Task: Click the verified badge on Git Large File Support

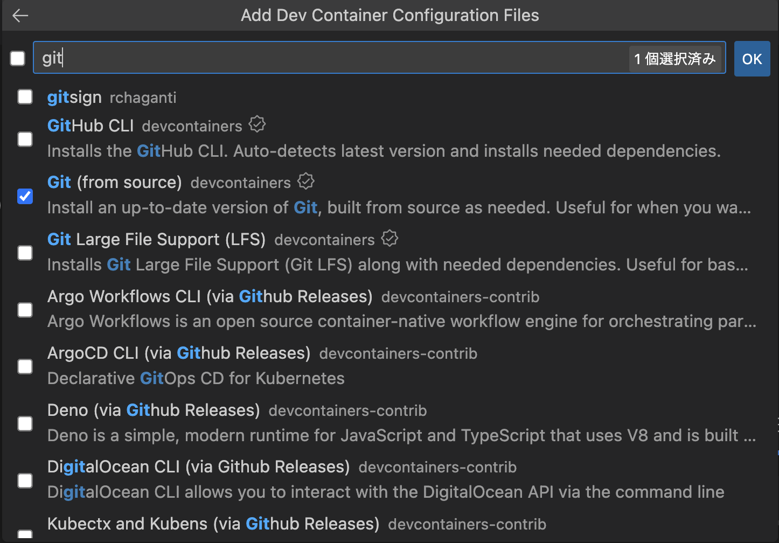Action: click(x=389, y=238)
